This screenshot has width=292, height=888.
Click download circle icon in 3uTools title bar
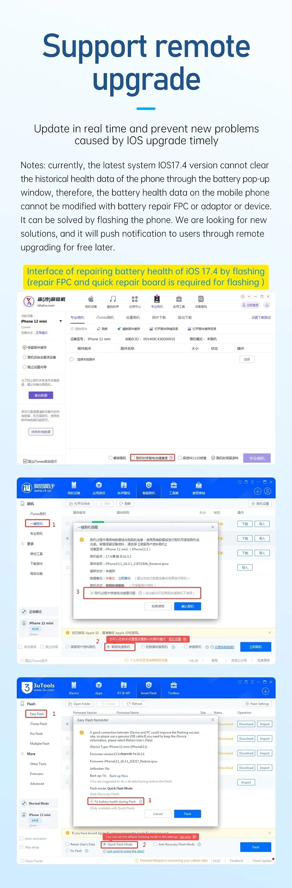point(265,691)
